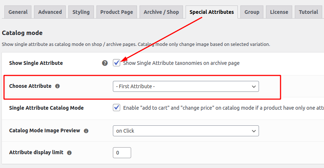Click info icon beside Catalog Mode Image Preview
Screen dimensions: 324x168
(86, 131)
